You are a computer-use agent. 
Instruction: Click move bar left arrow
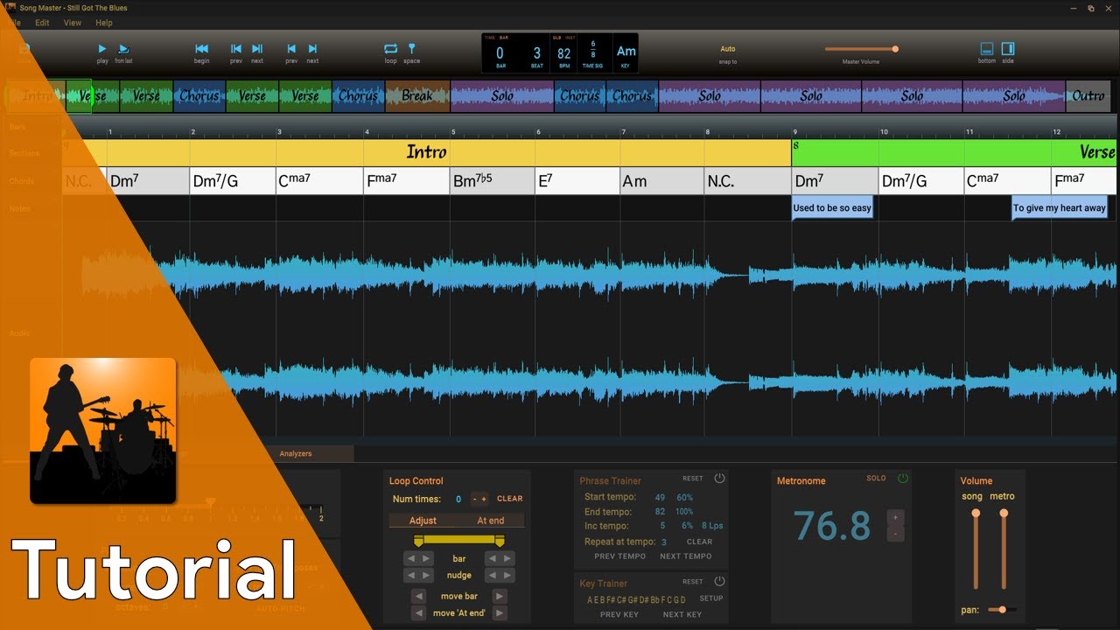pos(418,596)
